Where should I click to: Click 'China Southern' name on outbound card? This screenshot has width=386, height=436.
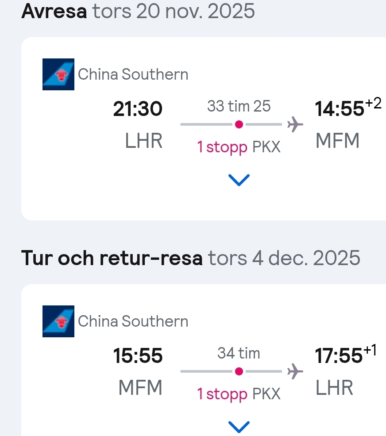133,74
